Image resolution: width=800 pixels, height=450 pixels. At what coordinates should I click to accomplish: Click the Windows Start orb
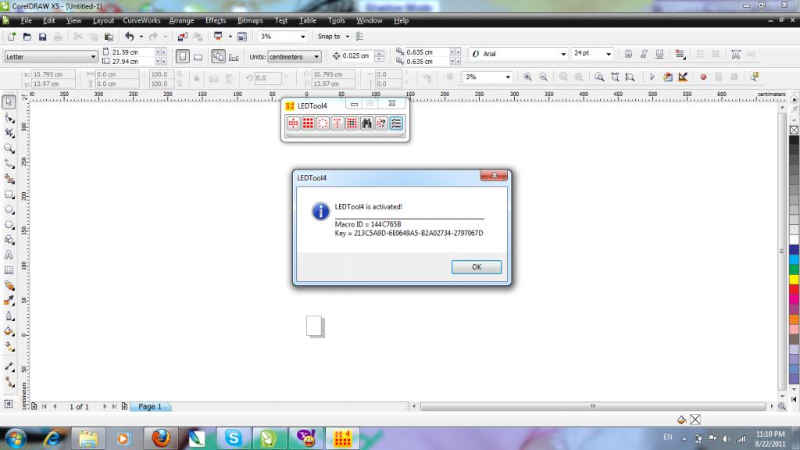click(x=16, y=438)
